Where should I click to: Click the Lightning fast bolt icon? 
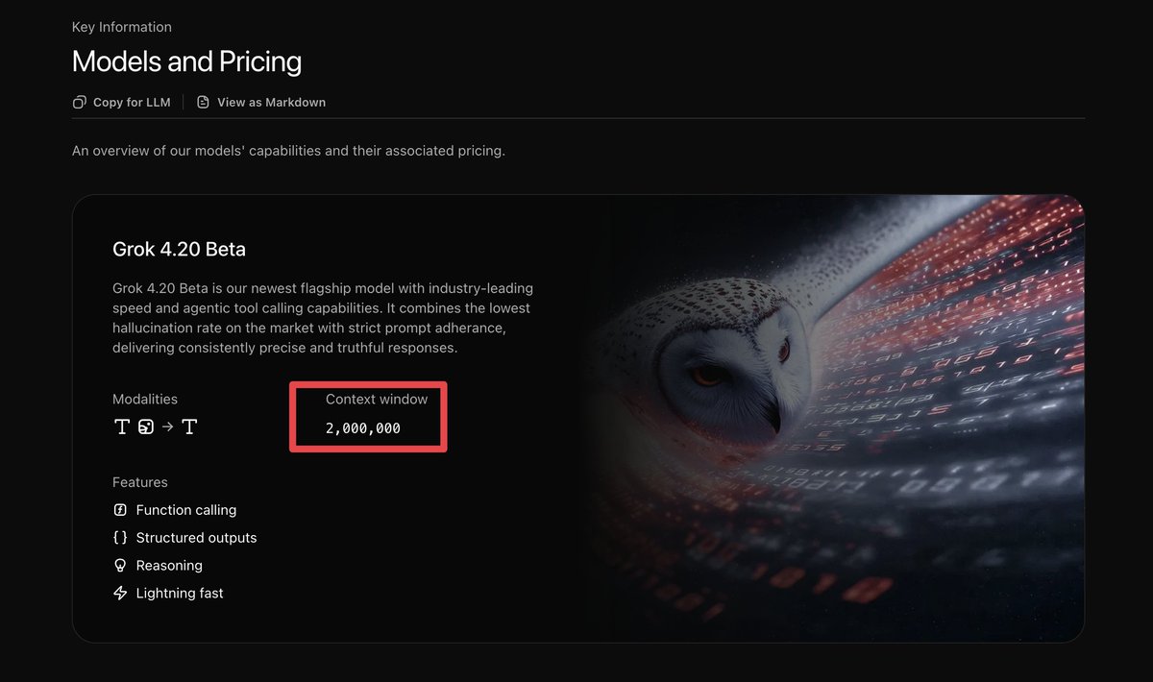(x=120, y=594)
